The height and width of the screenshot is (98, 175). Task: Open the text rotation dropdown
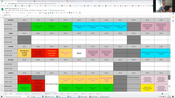pos(65,13)
